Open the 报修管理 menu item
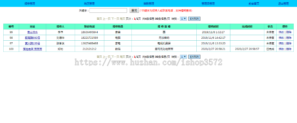 coord(30,4)
